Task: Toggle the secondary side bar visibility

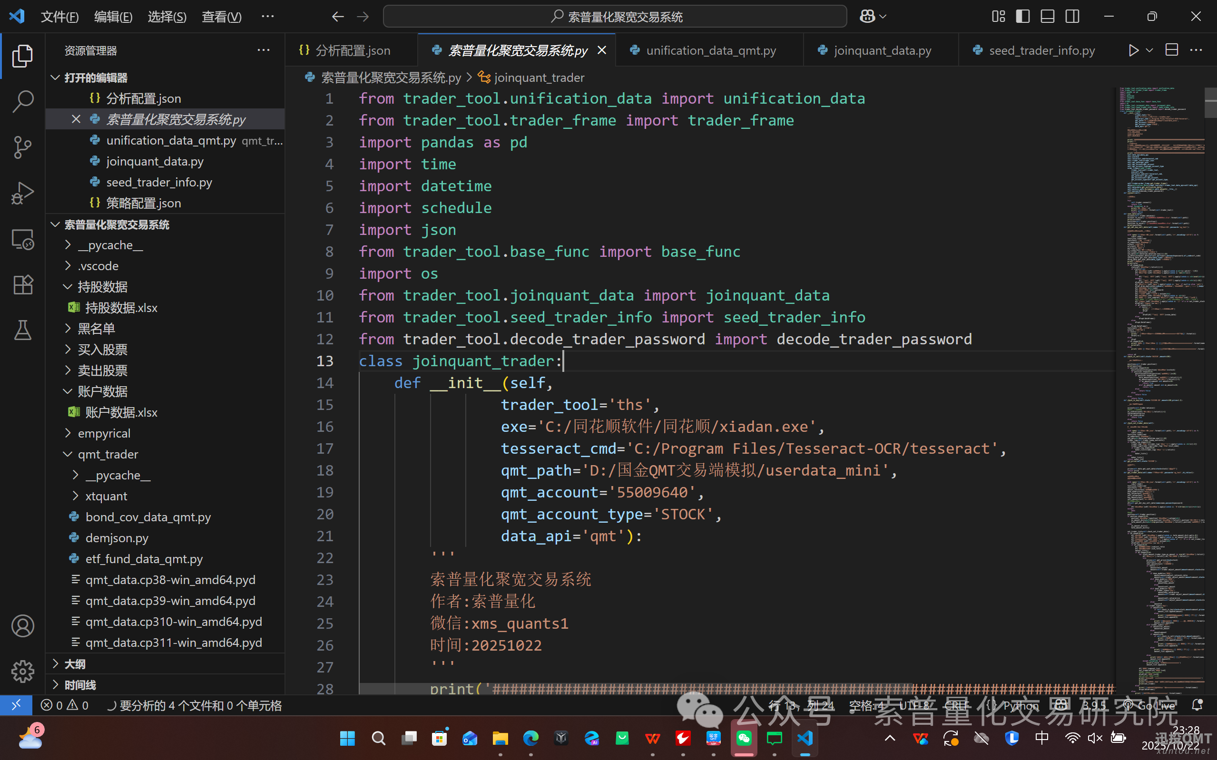Action: tap(1072, 17)
